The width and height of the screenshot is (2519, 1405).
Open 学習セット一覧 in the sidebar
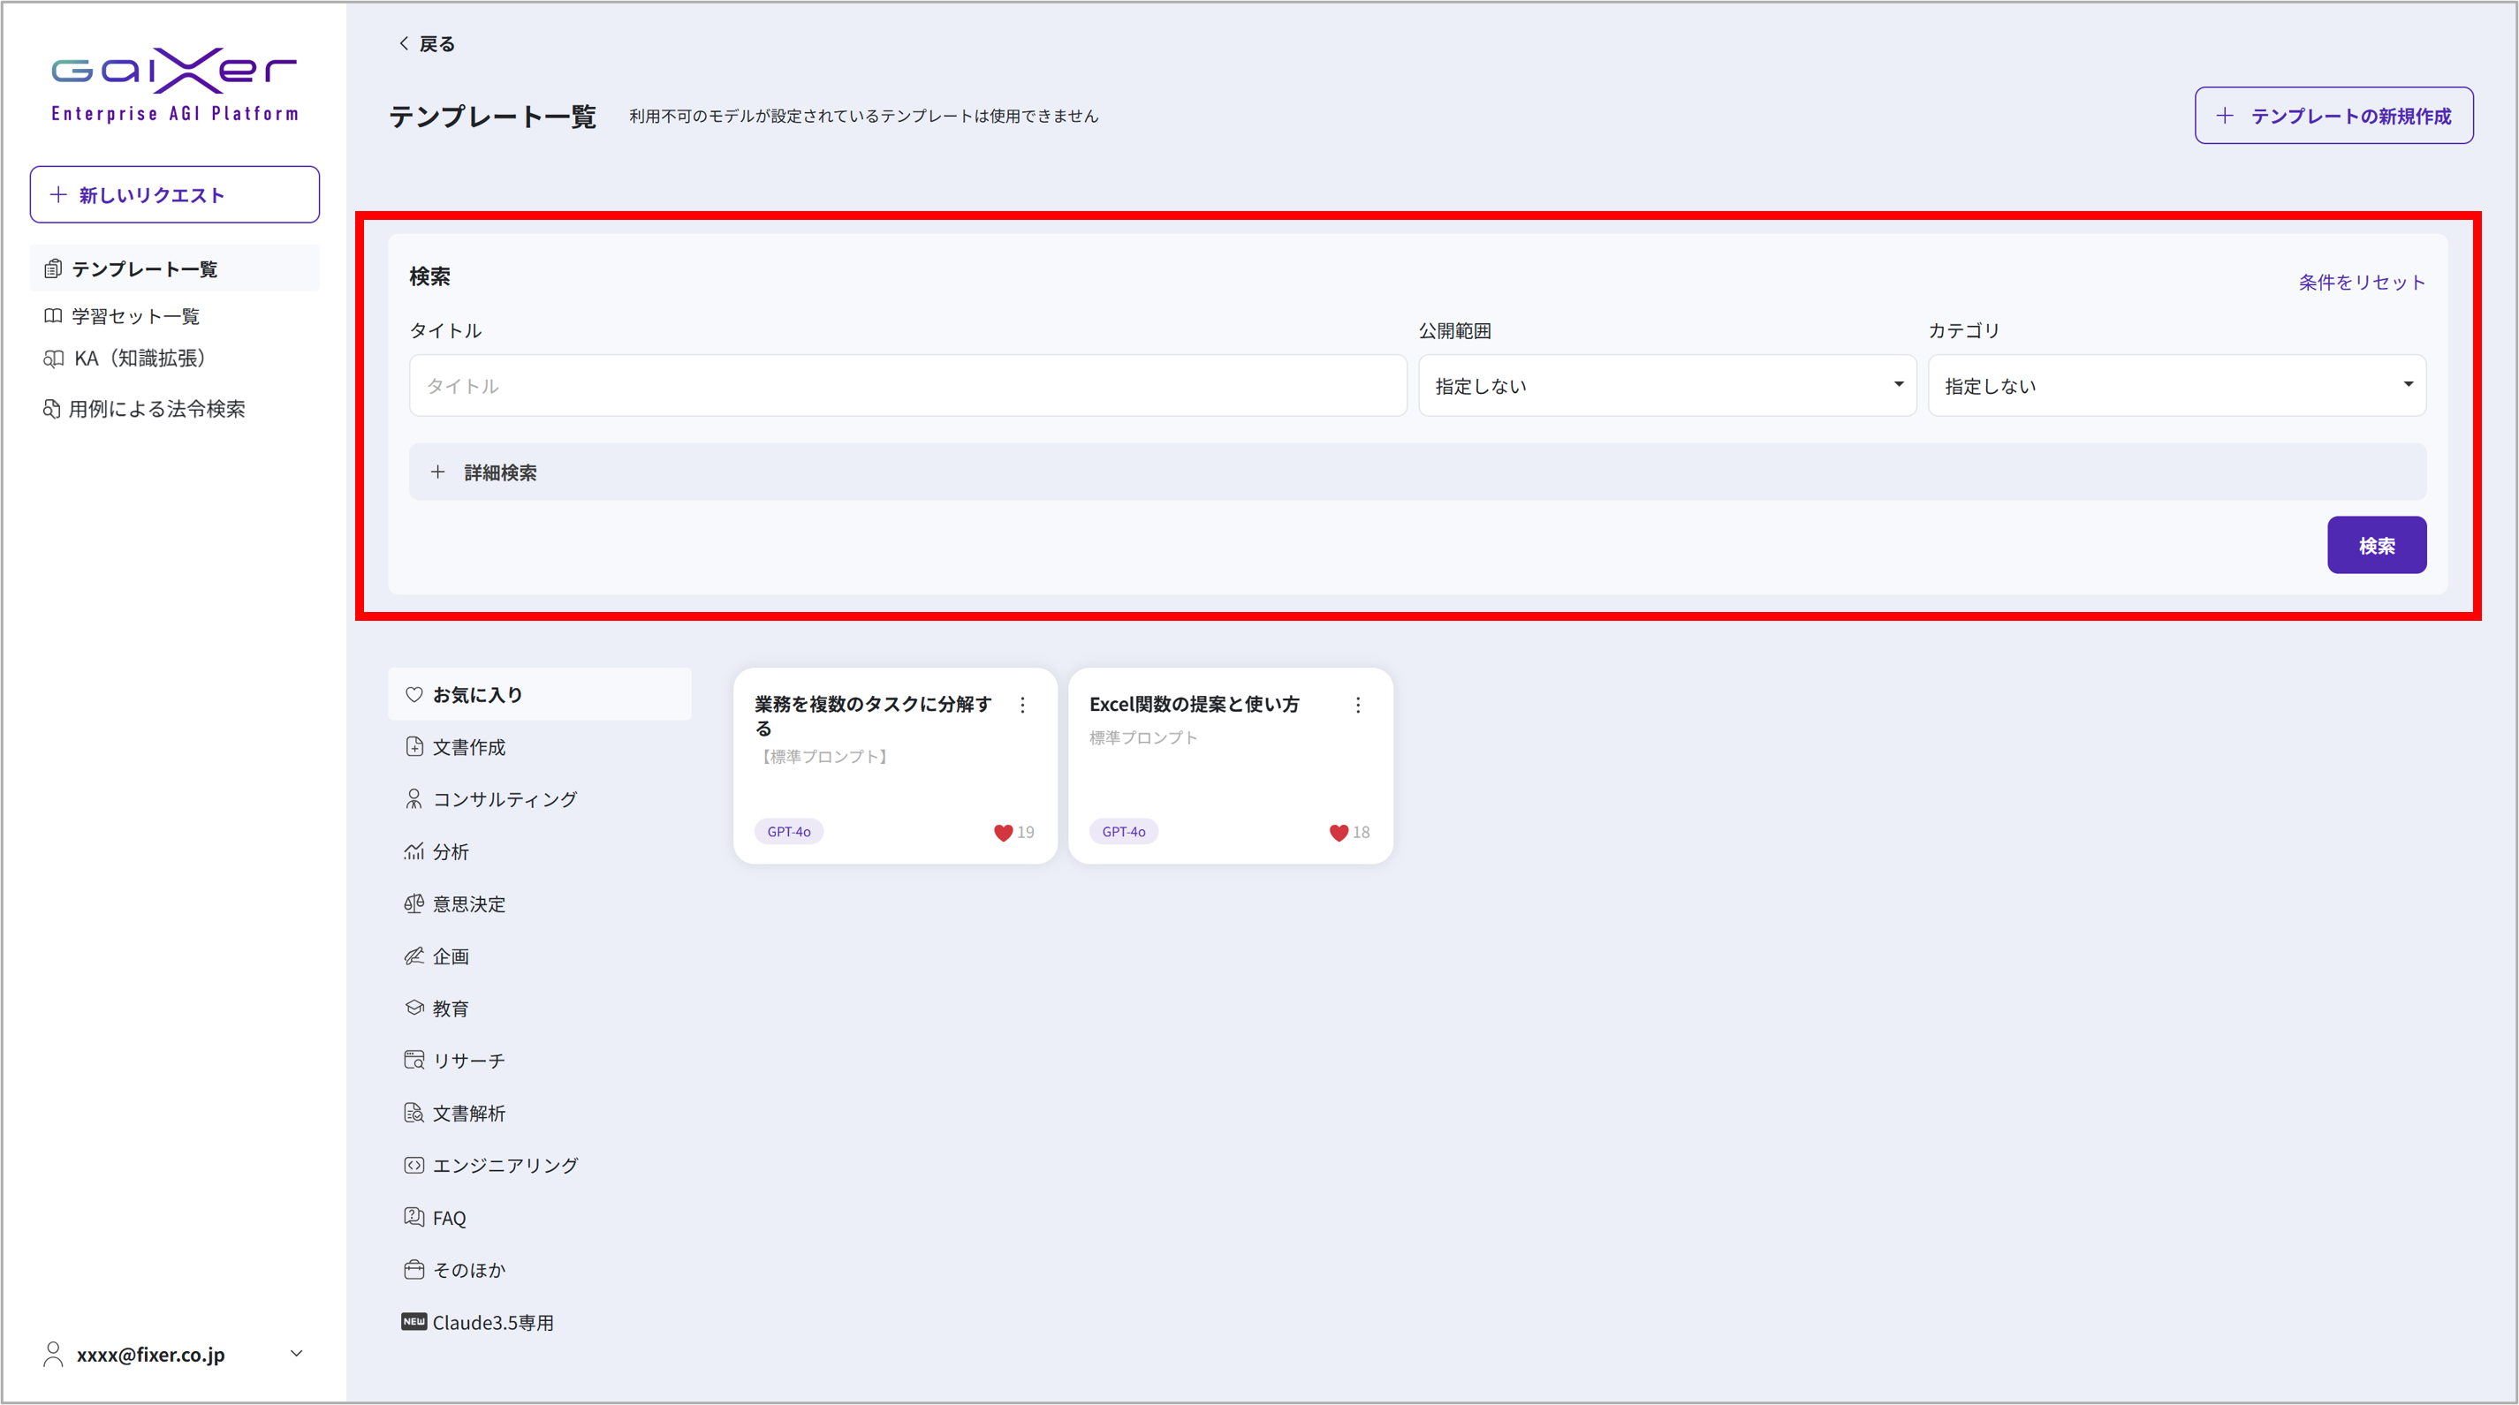(x=135, y=315)
